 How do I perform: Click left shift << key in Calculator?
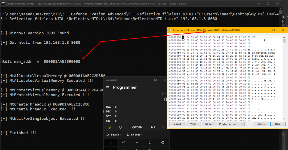123,142
